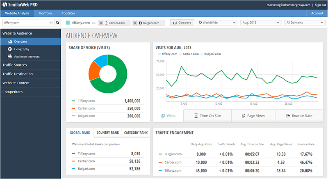
Task: Click the Sign out link
Action: 320,5
